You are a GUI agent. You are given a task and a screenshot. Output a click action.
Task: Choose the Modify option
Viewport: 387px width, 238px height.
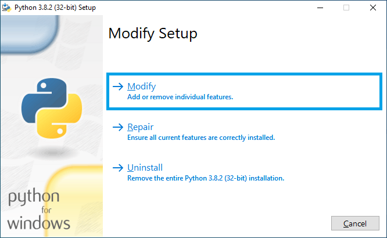coord(142,86)
